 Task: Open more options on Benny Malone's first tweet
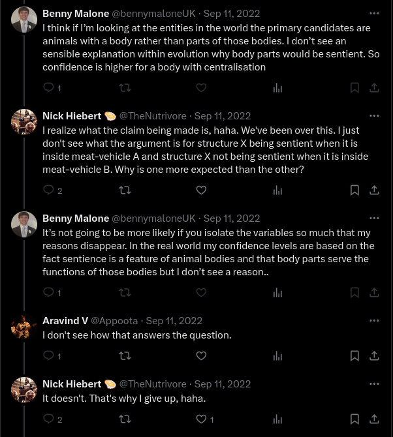(374, 13)
